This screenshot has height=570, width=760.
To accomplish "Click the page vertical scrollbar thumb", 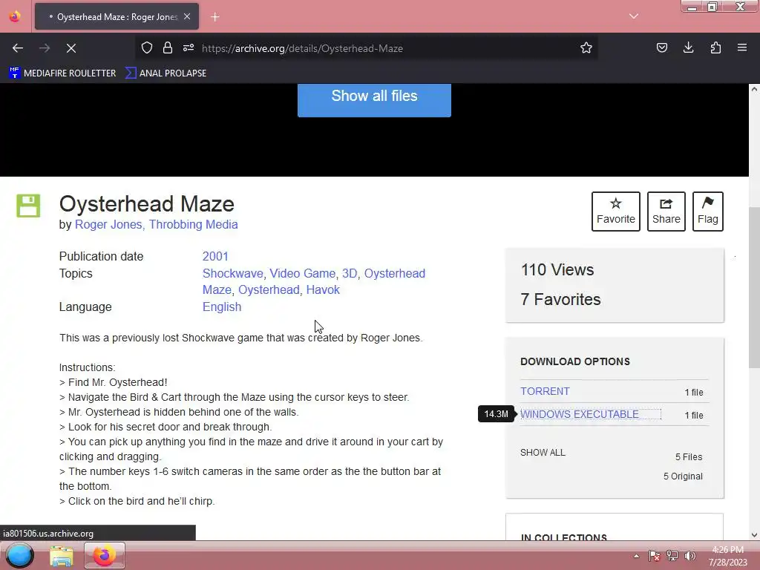I will [x=754, y=287].
